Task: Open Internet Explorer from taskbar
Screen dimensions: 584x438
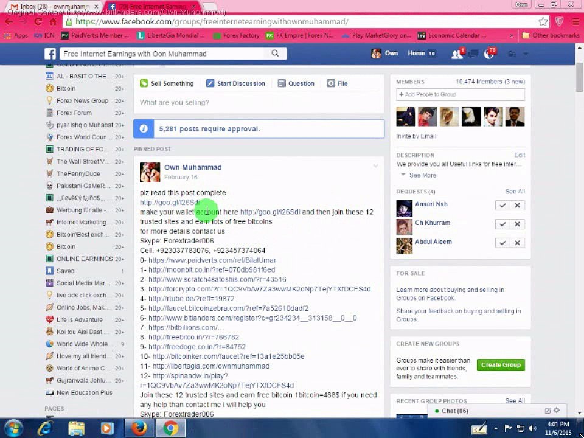Action: tap(45, 428)
